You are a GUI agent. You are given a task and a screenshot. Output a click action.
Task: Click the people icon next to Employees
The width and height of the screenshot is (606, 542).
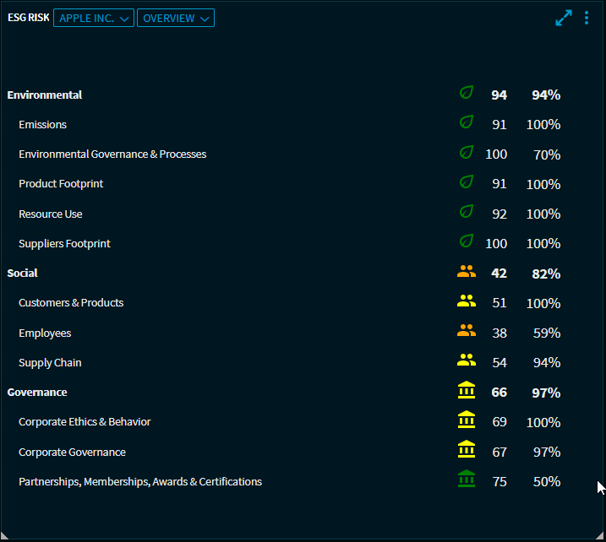point(467,332)
